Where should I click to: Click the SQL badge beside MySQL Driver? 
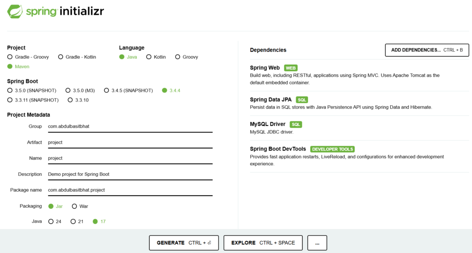[295, 124]
